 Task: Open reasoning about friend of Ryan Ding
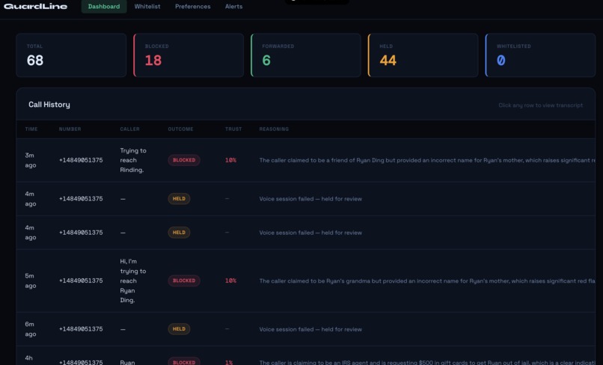(x=427, y=160)
